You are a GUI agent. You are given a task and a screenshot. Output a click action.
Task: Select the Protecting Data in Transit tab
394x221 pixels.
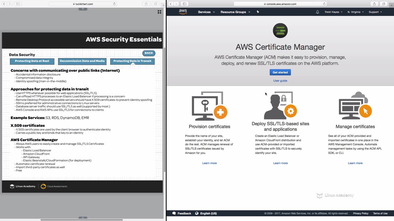coord(132,61)
